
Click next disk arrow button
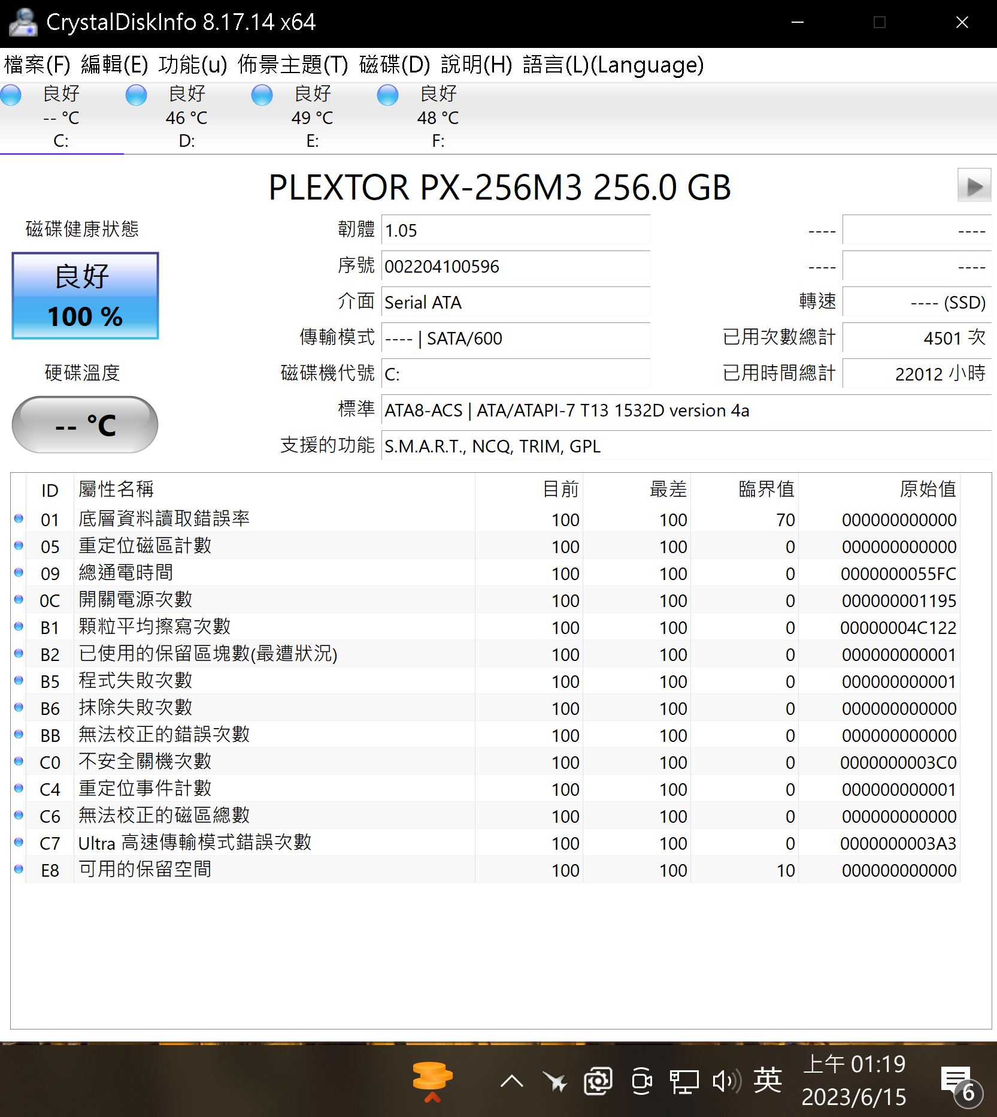point(974,186)
